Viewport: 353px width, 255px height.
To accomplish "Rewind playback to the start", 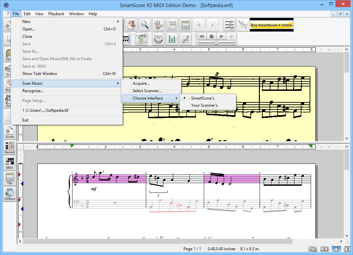I will click(202, 36).
